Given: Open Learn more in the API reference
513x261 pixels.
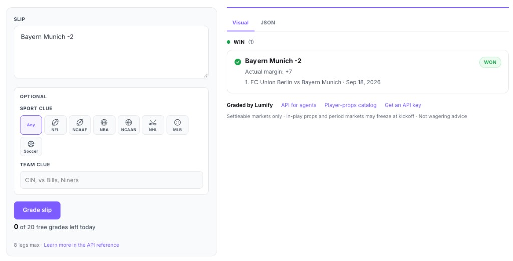Looking at the screenshot, I should pos(82,245).
